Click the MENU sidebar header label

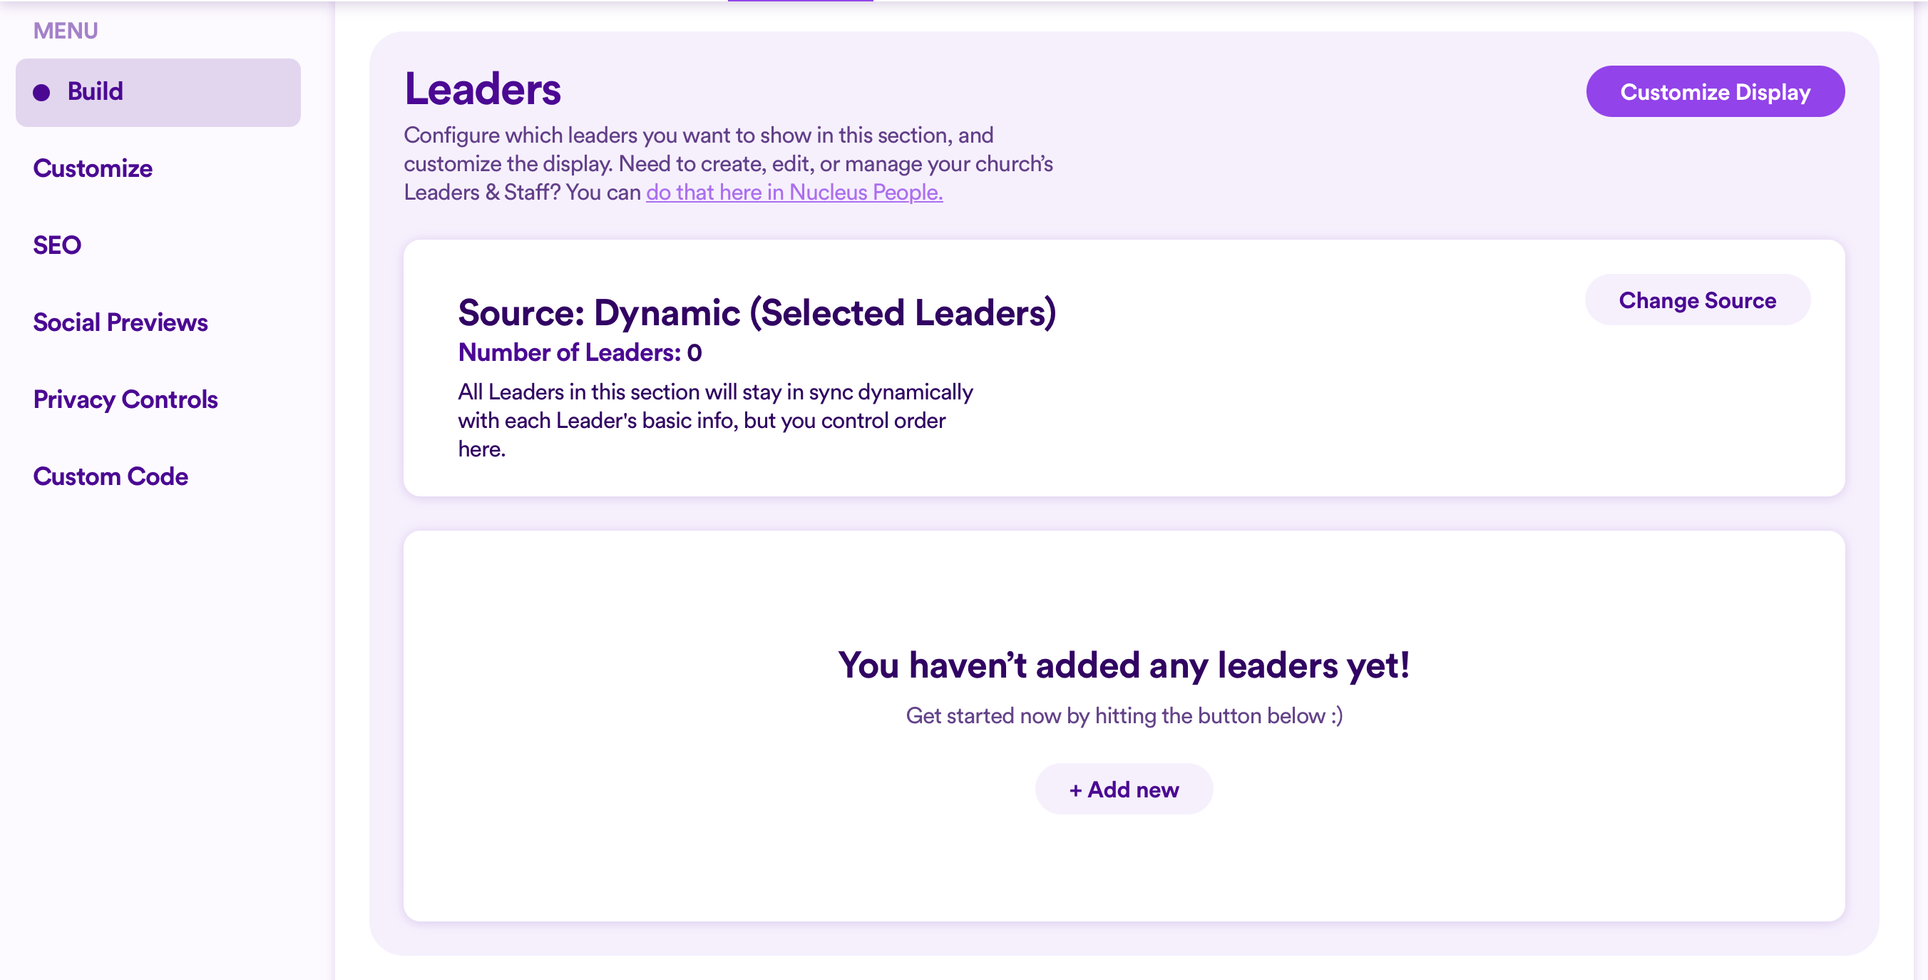click(x=65, y=31)
